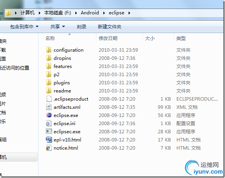Click the 99 KB size of artifacts.xml

coord(164,107)
